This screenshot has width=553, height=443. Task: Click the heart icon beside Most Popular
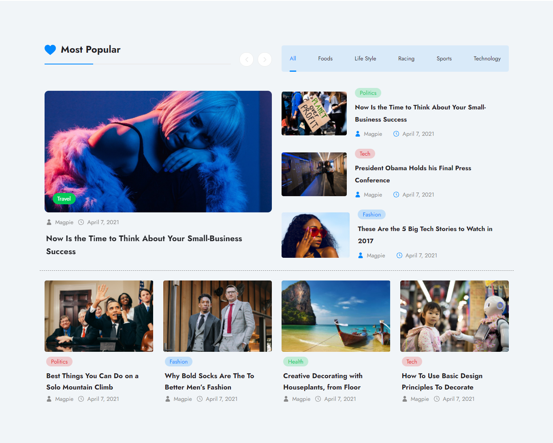50,49
